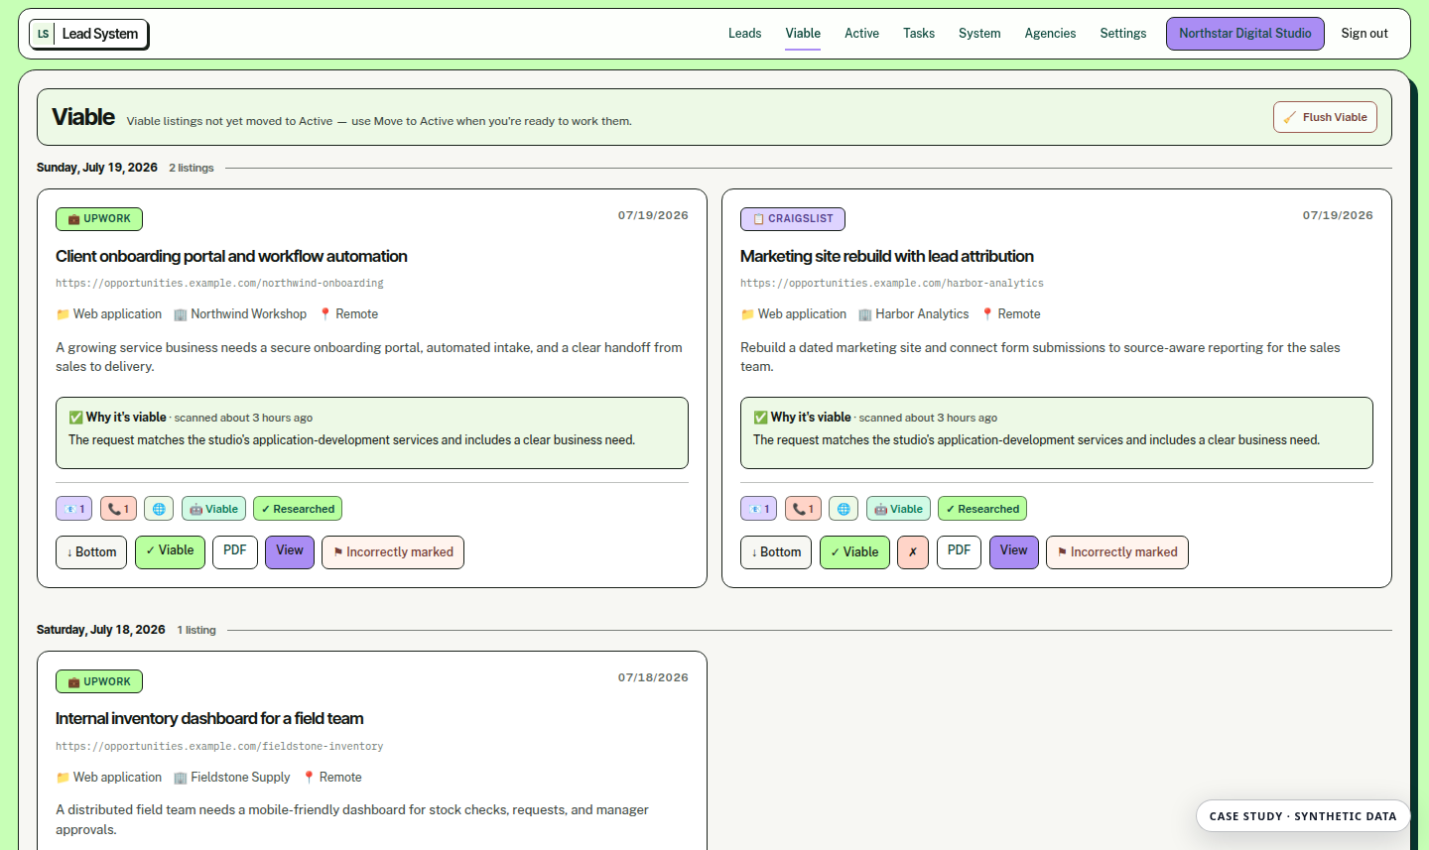1429x850 pixels.
Task: Click the X reject button on Marketing site rebuild card
Action: tap(913, 552)
